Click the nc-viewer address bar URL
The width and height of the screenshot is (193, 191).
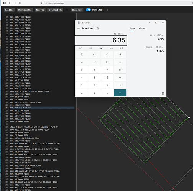pos(54,3)
